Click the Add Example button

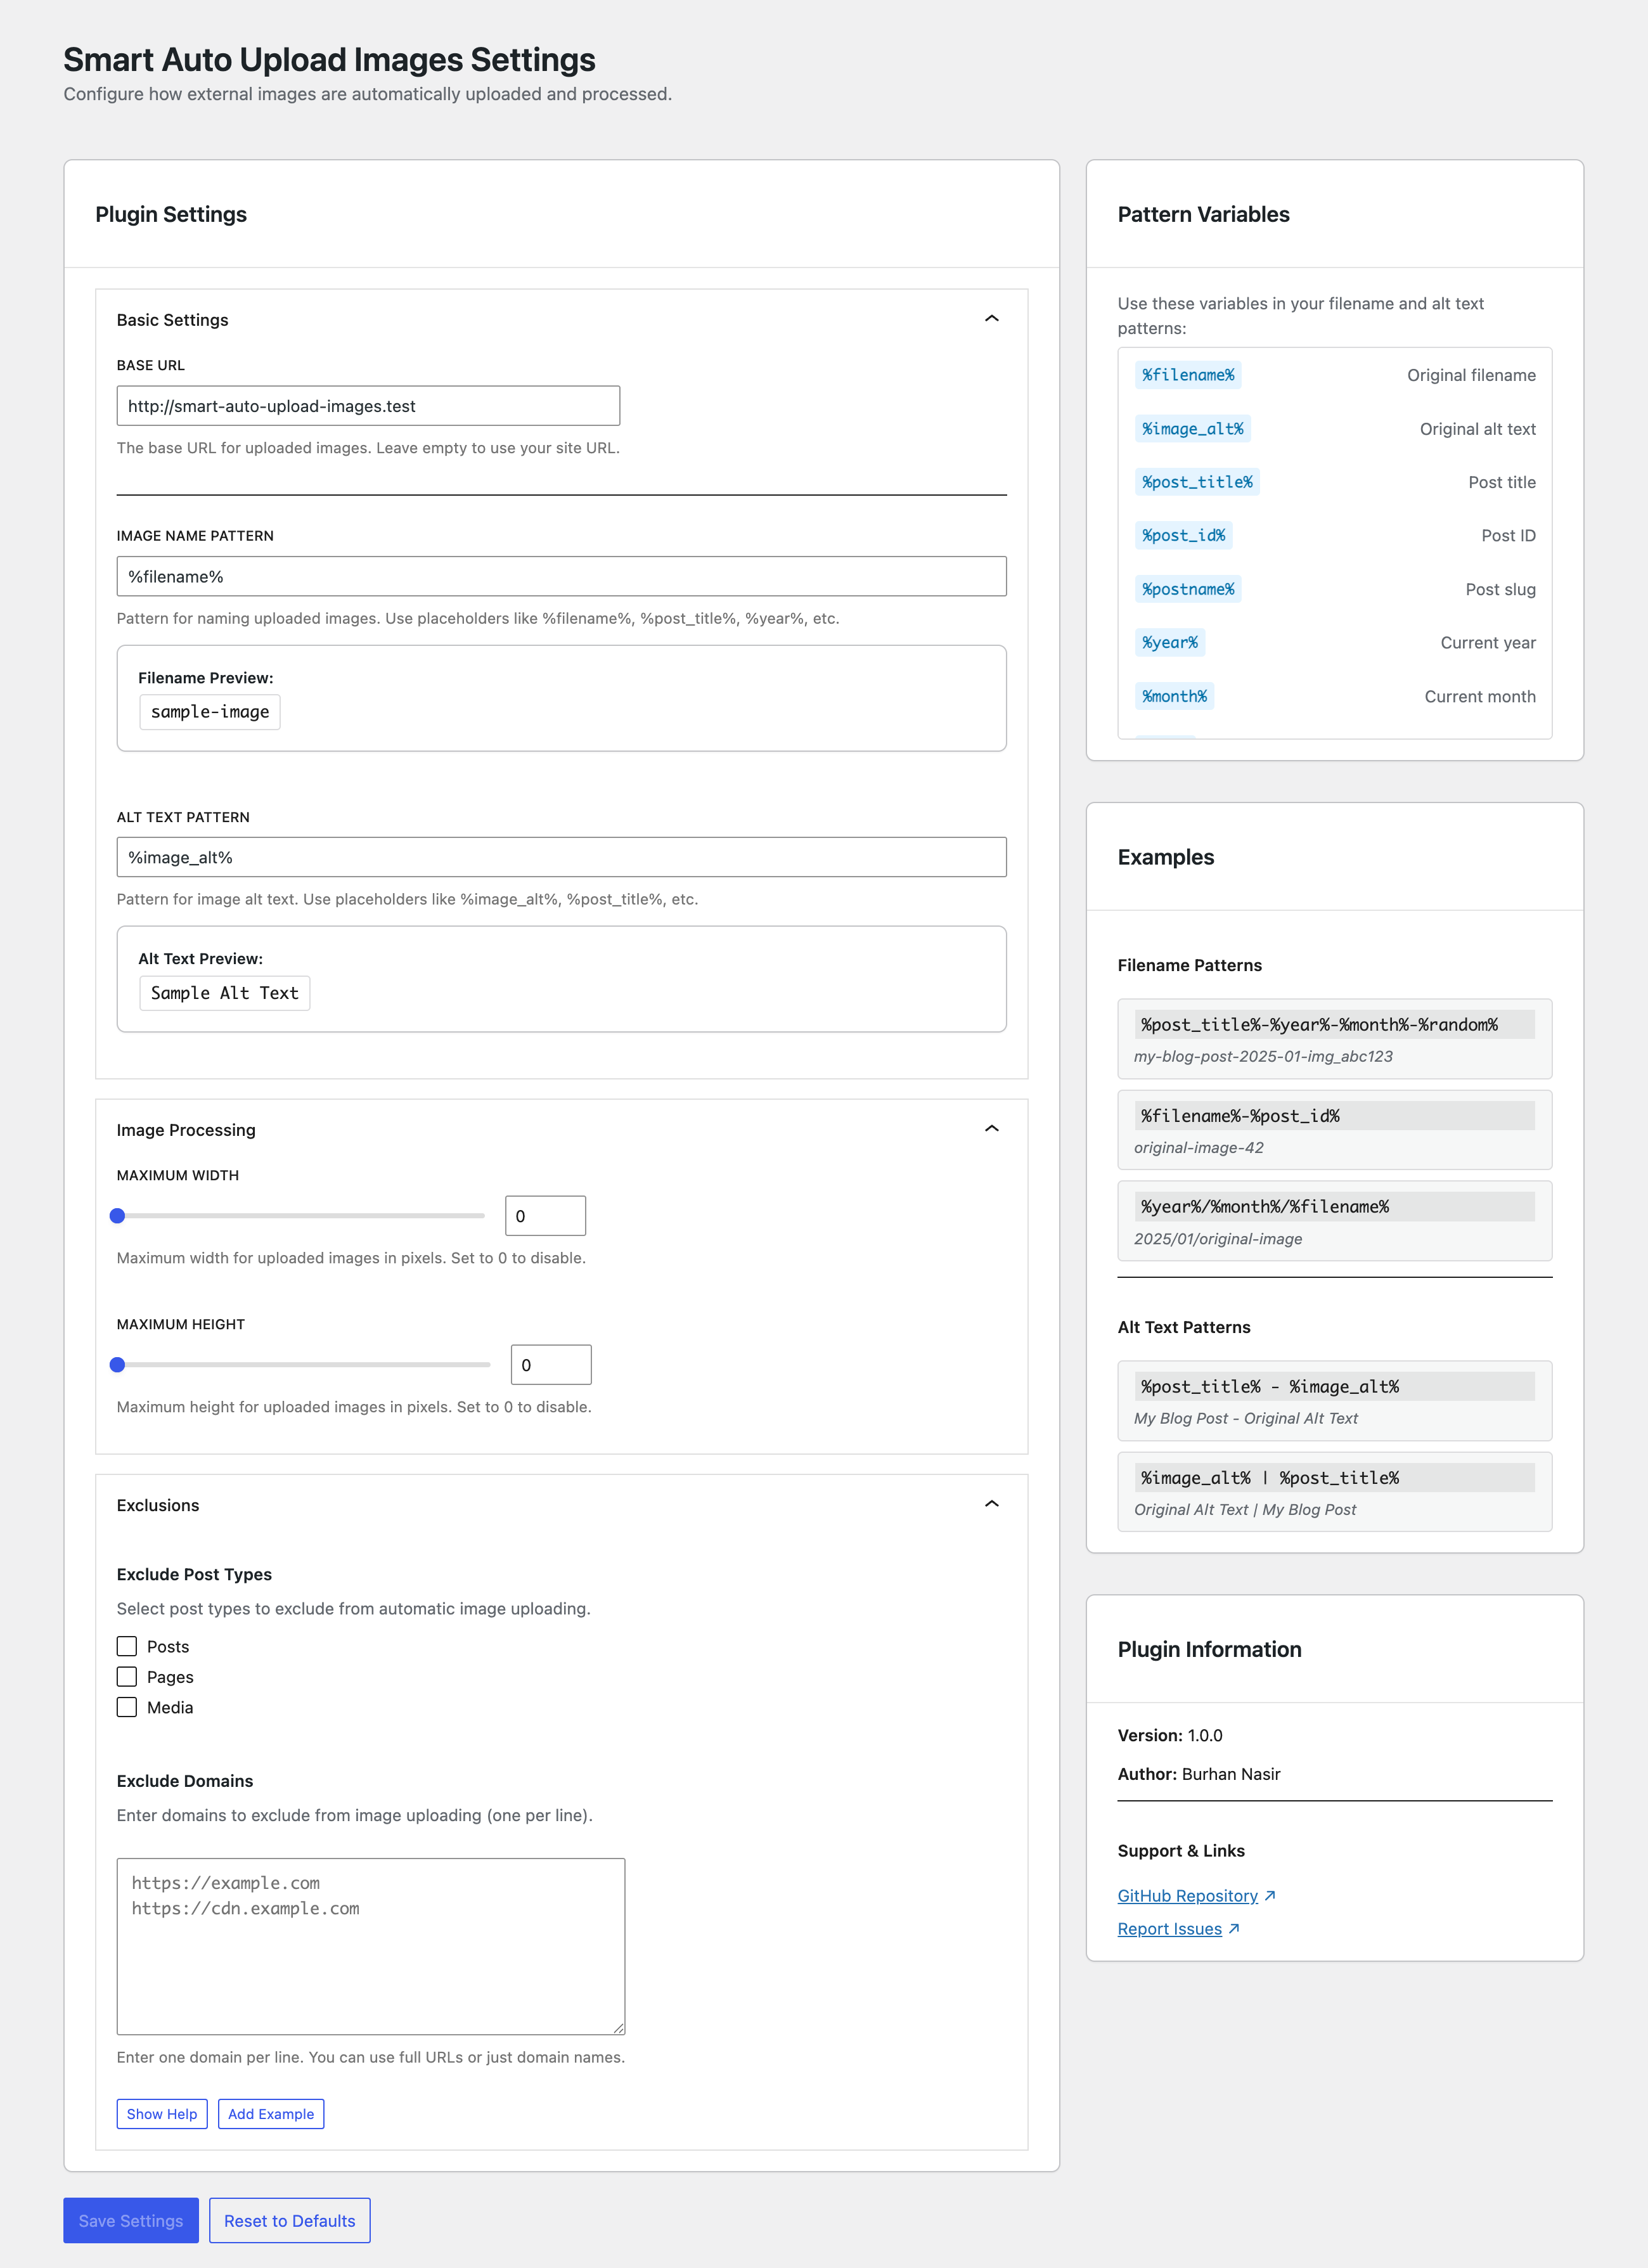tap(270, 2114)
